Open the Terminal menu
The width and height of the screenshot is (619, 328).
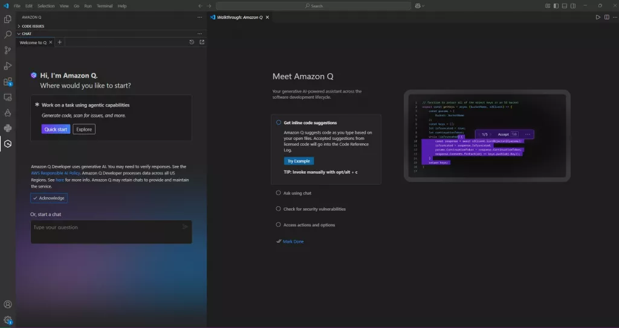coord(104,5)
